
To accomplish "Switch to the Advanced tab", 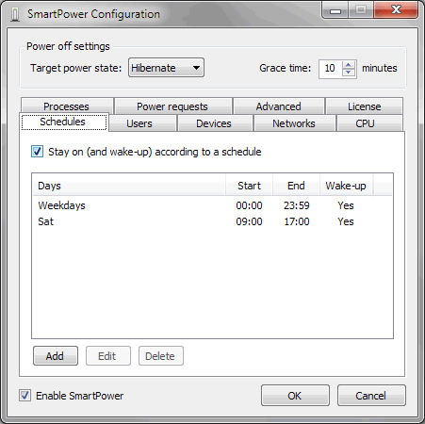I will [279, 106].
